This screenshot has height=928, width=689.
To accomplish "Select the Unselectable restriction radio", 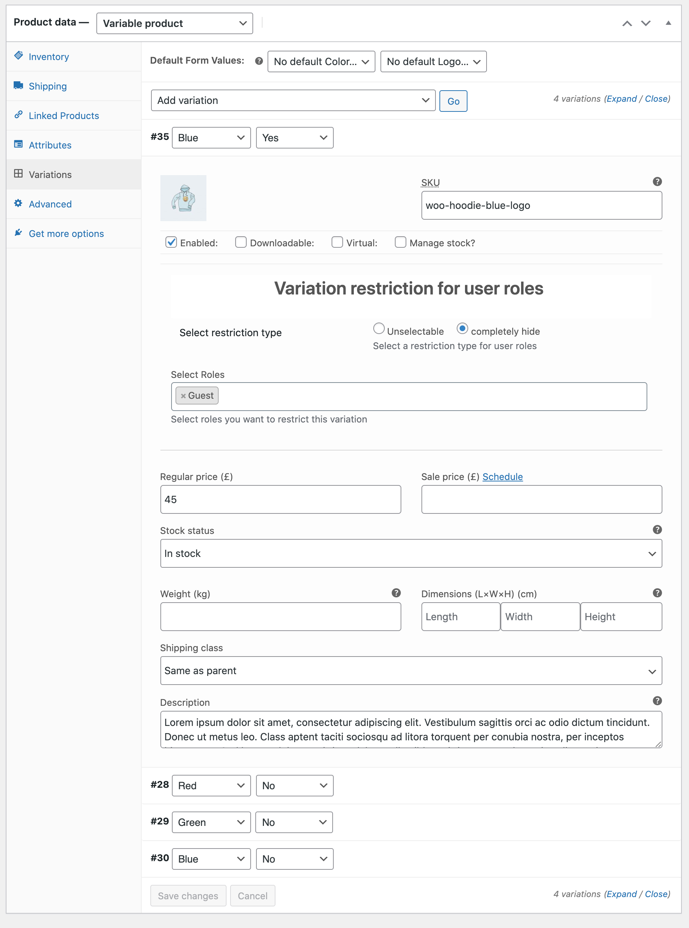I will 379,329.
